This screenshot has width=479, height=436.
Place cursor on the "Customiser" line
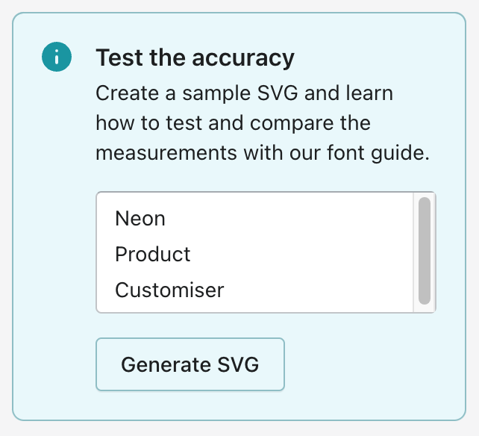click(169, 290)
